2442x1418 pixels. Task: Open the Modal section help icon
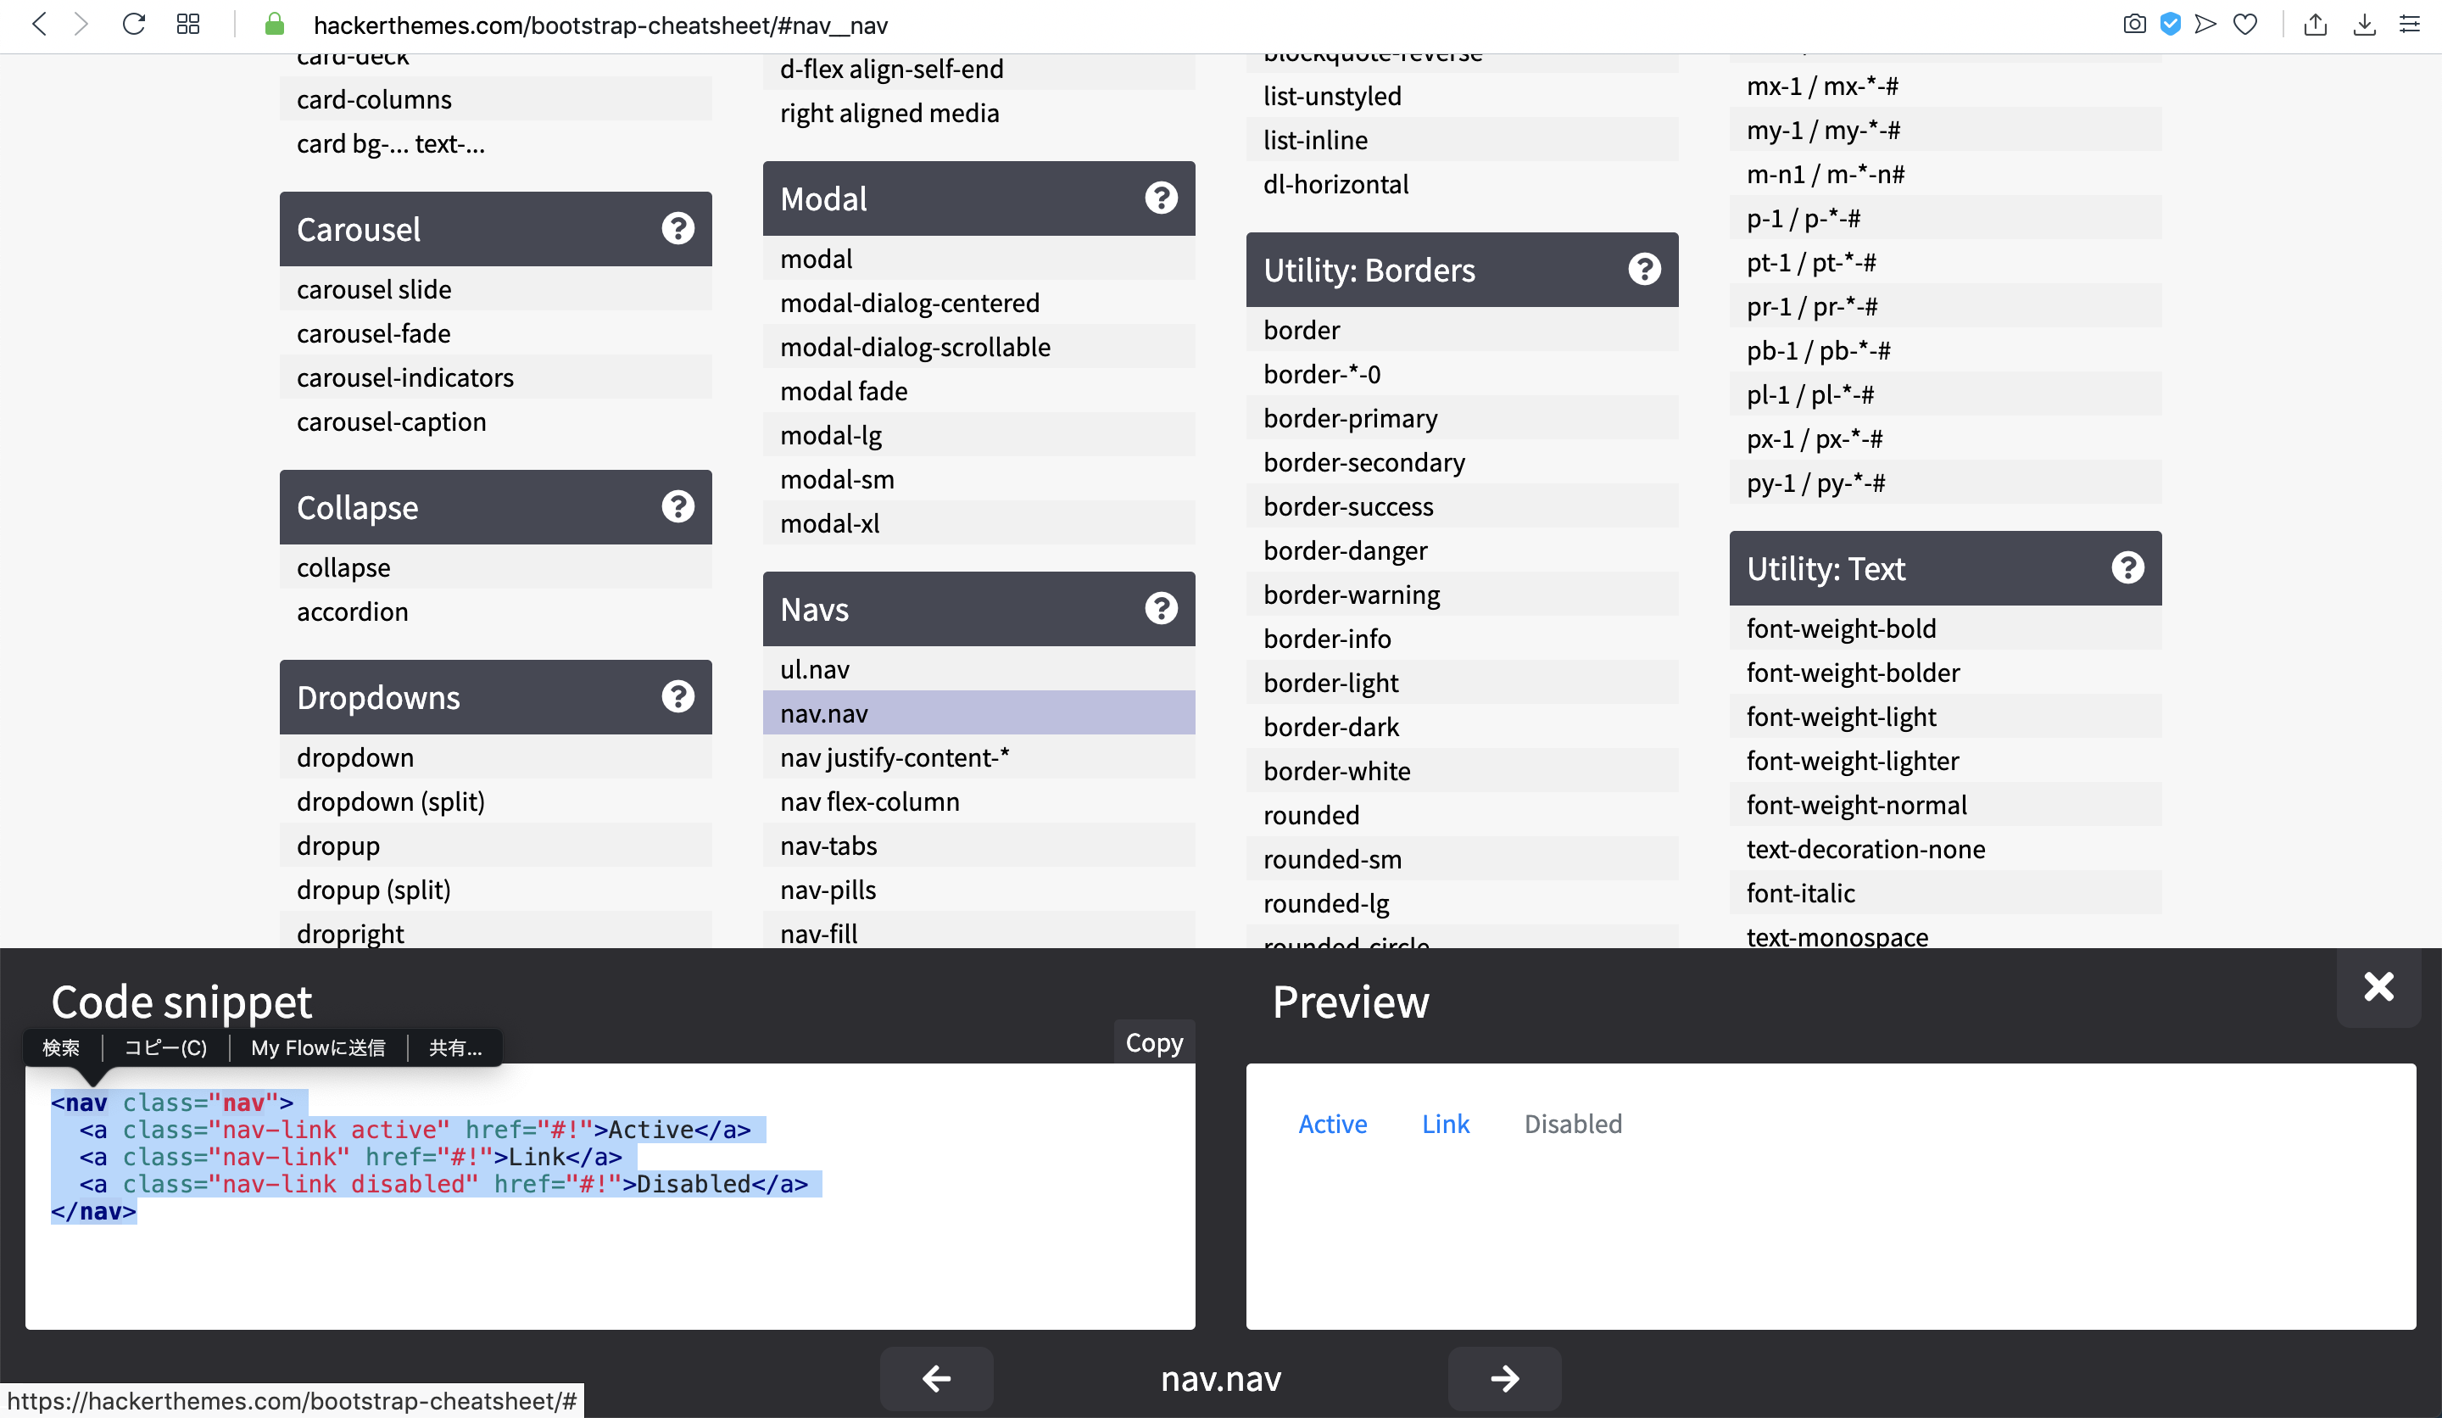pos(1160,198)
